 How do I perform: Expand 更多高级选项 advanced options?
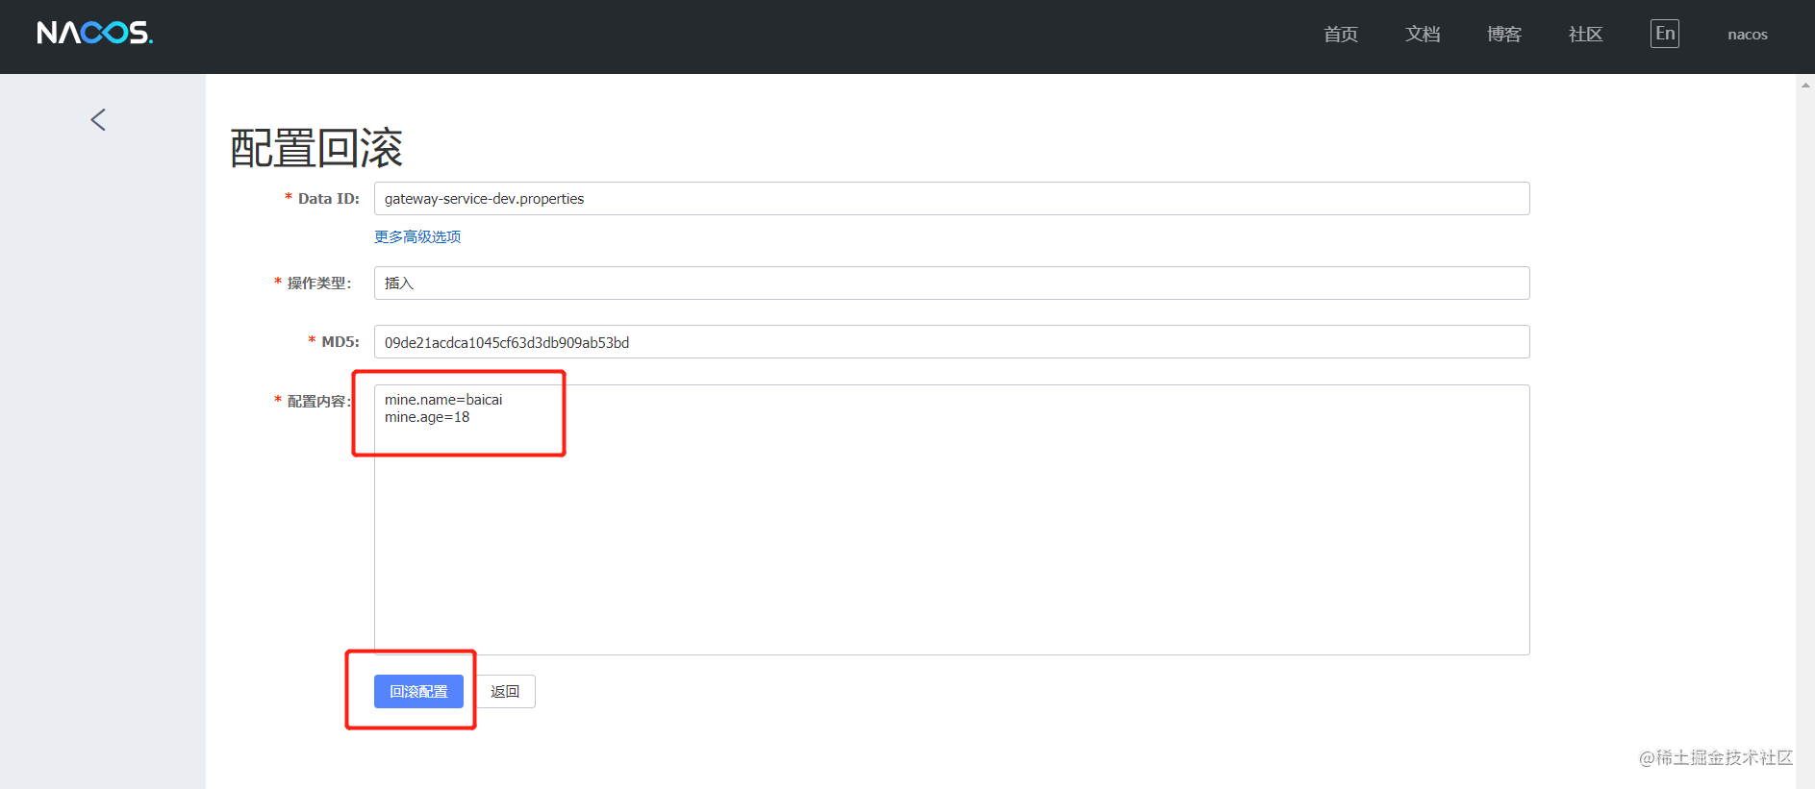pos(417,236)
